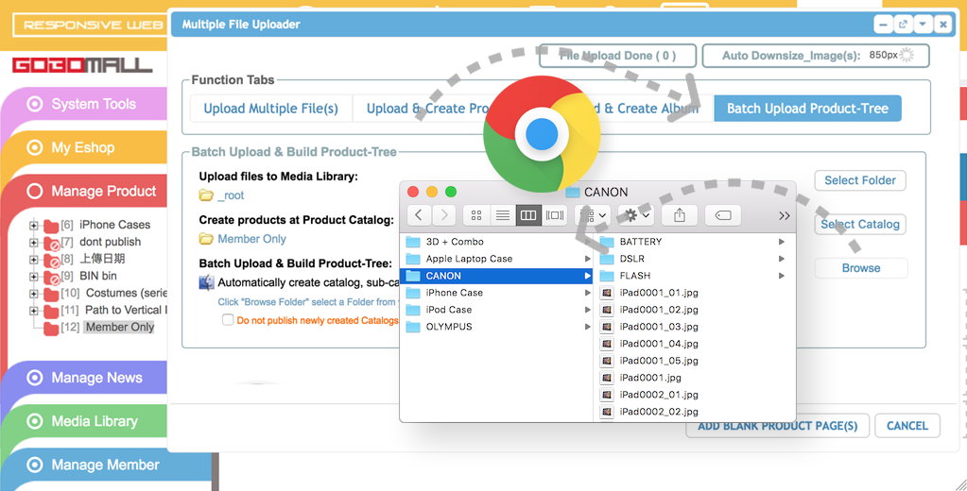Switch Finder to icon view
The width and height of the screenshot is (967, 491).
[x=476, y=215]
